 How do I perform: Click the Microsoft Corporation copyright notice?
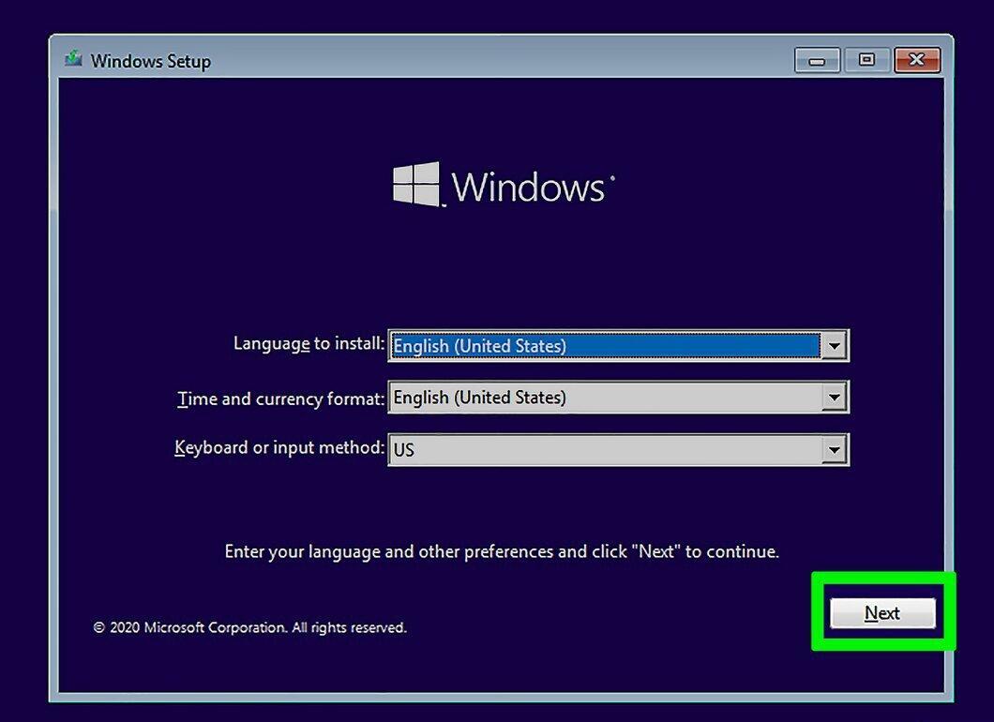point(249,627)
